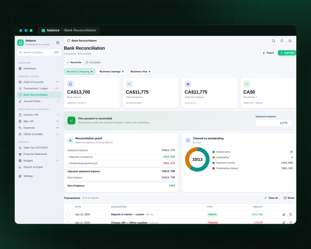
Task: Click the Add item button
Action: click(287, 53)
